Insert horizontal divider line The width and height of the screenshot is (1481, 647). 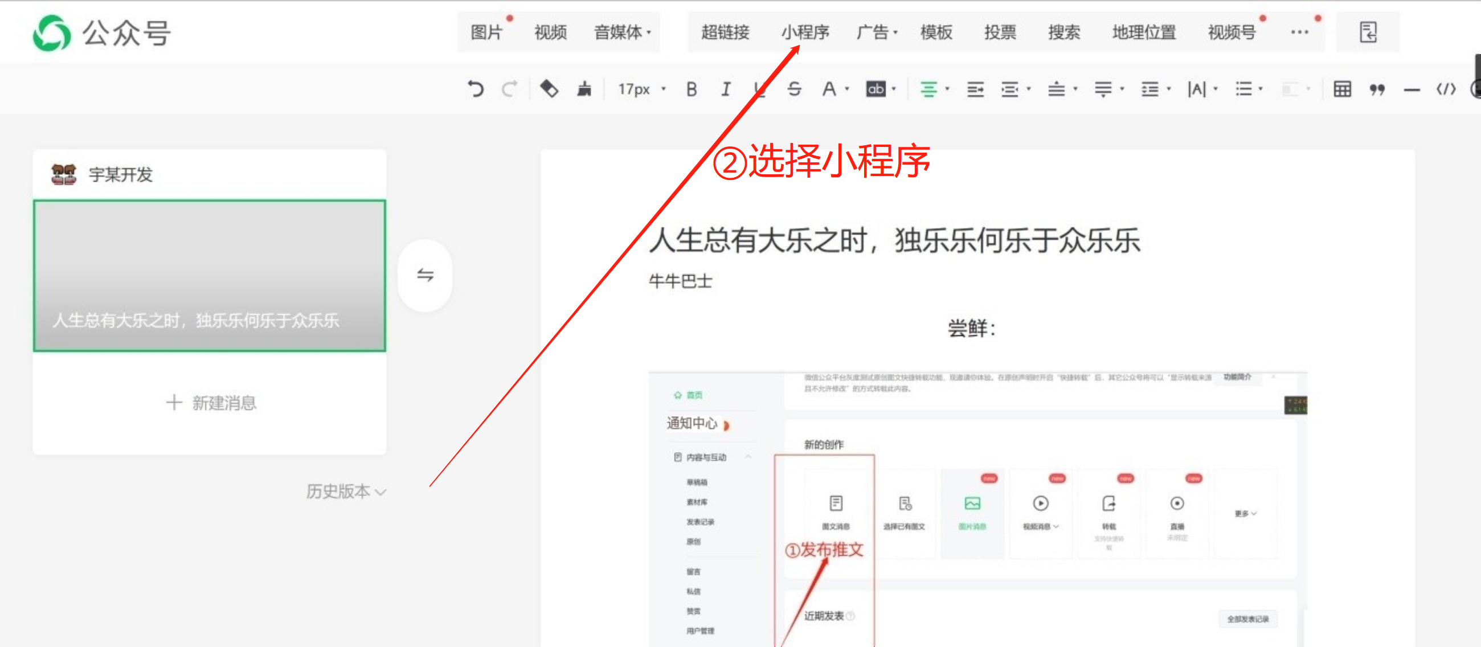pos(1412,89)
